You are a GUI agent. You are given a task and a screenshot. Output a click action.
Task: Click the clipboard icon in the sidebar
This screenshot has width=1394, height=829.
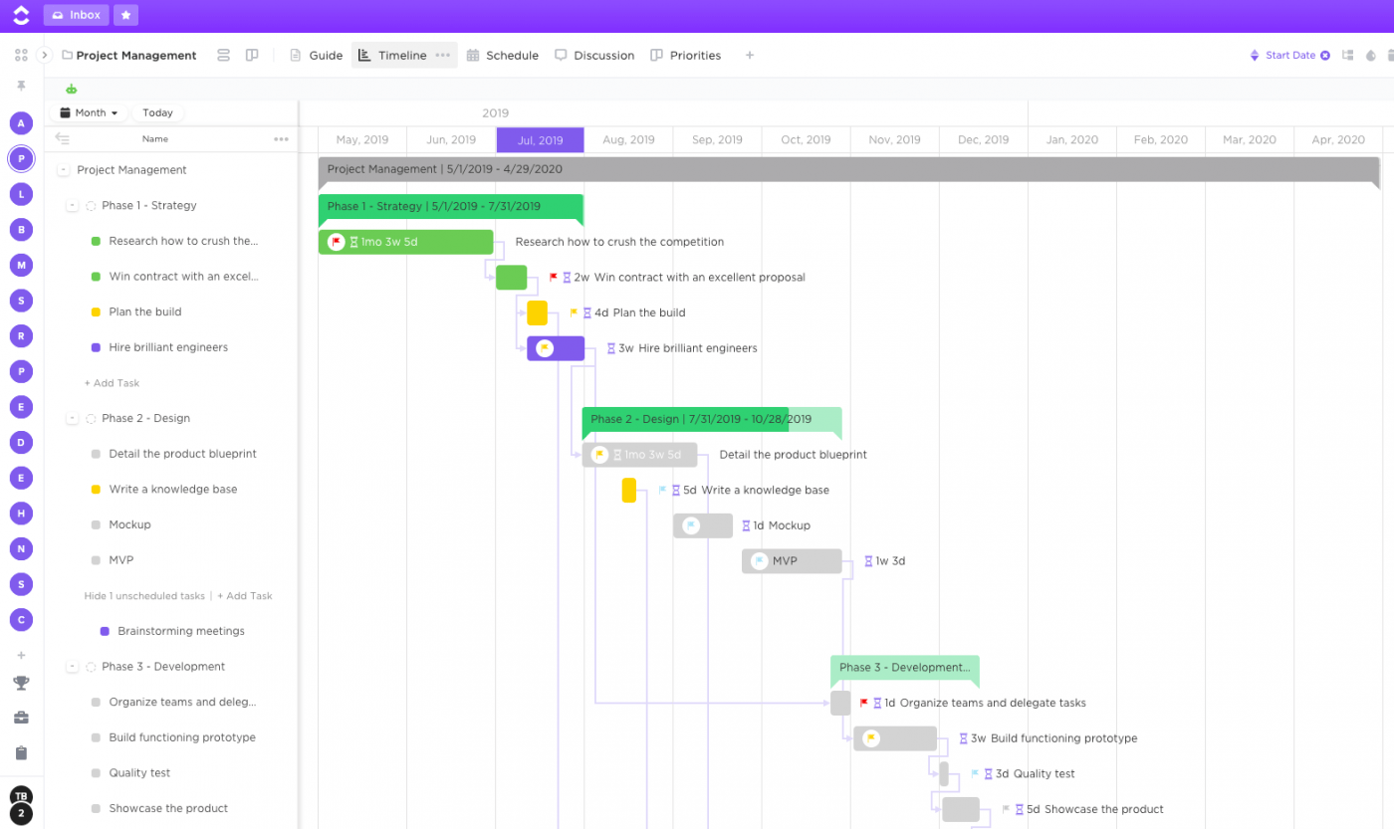[20, 753]
